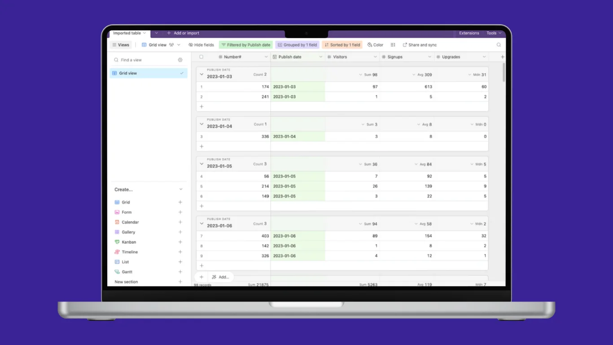This screenshot has width=613, height=345.
Task: Toggle Hide fields panel
Action: pyautogui.click(x=201, y=44)
